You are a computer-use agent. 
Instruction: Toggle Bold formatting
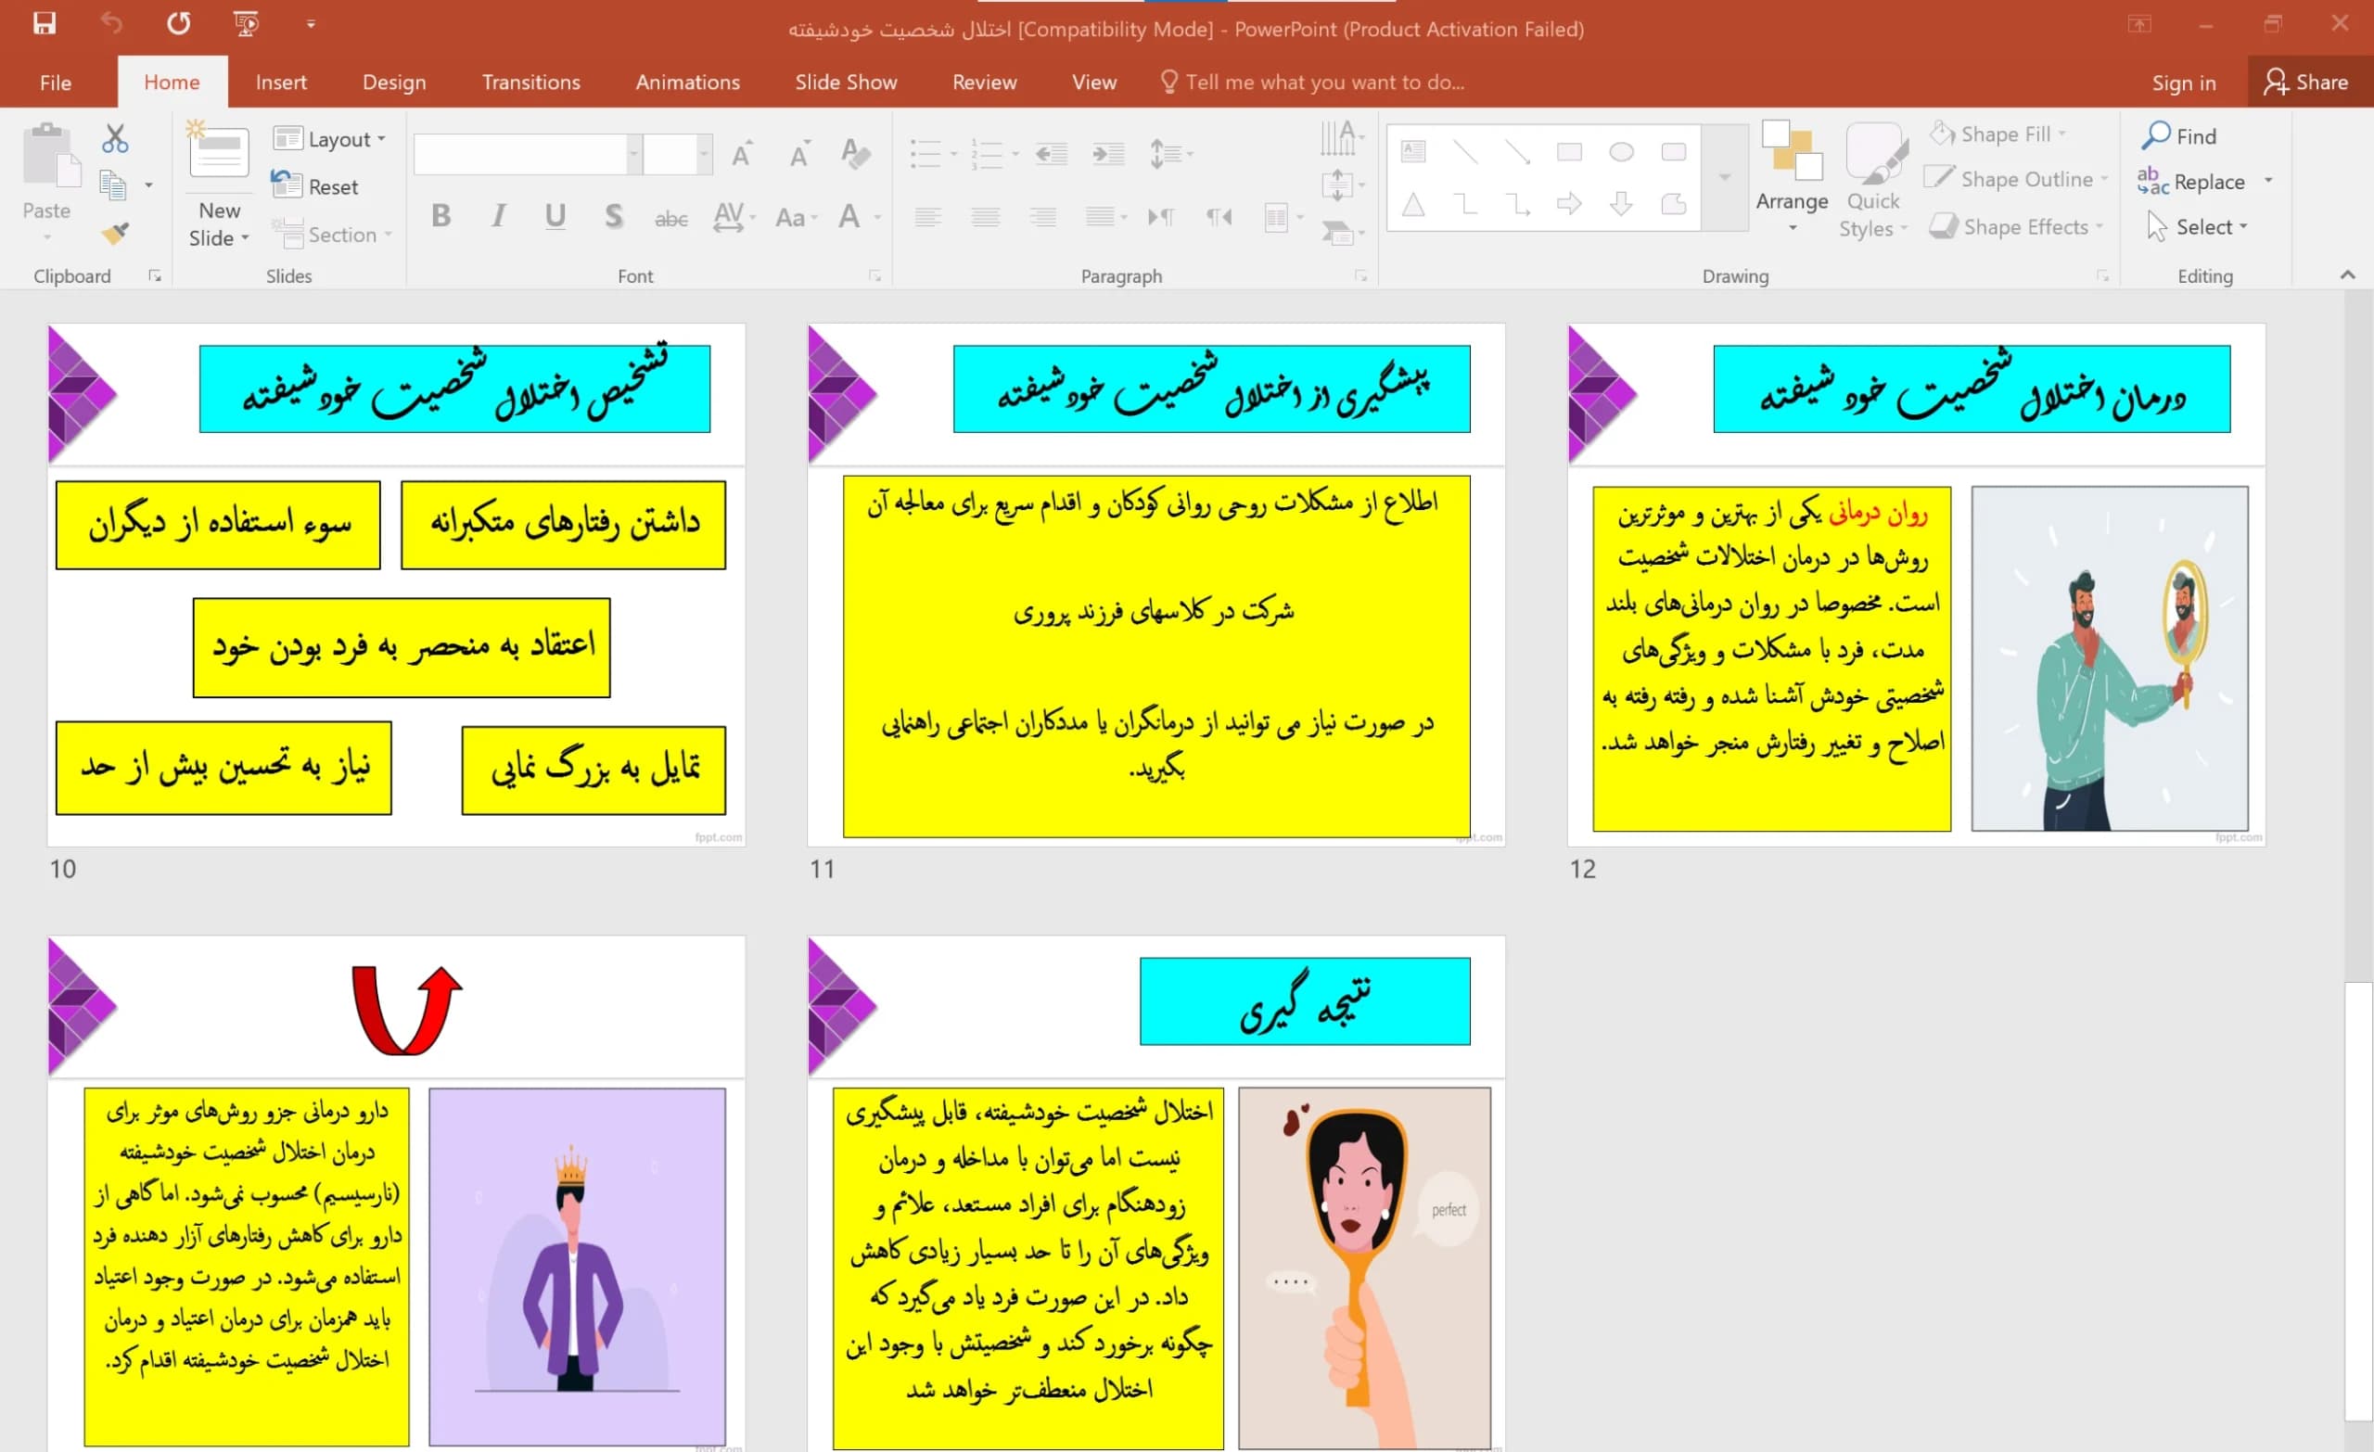coord(441,216)
